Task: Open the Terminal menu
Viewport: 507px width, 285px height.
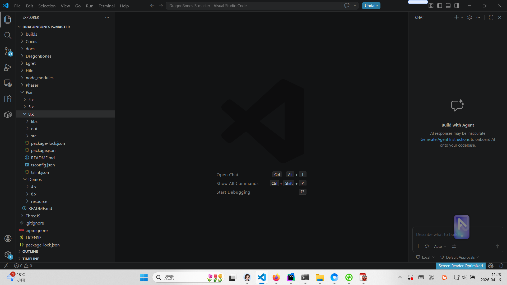Action: pyautogui.click(x=106, y=6)
